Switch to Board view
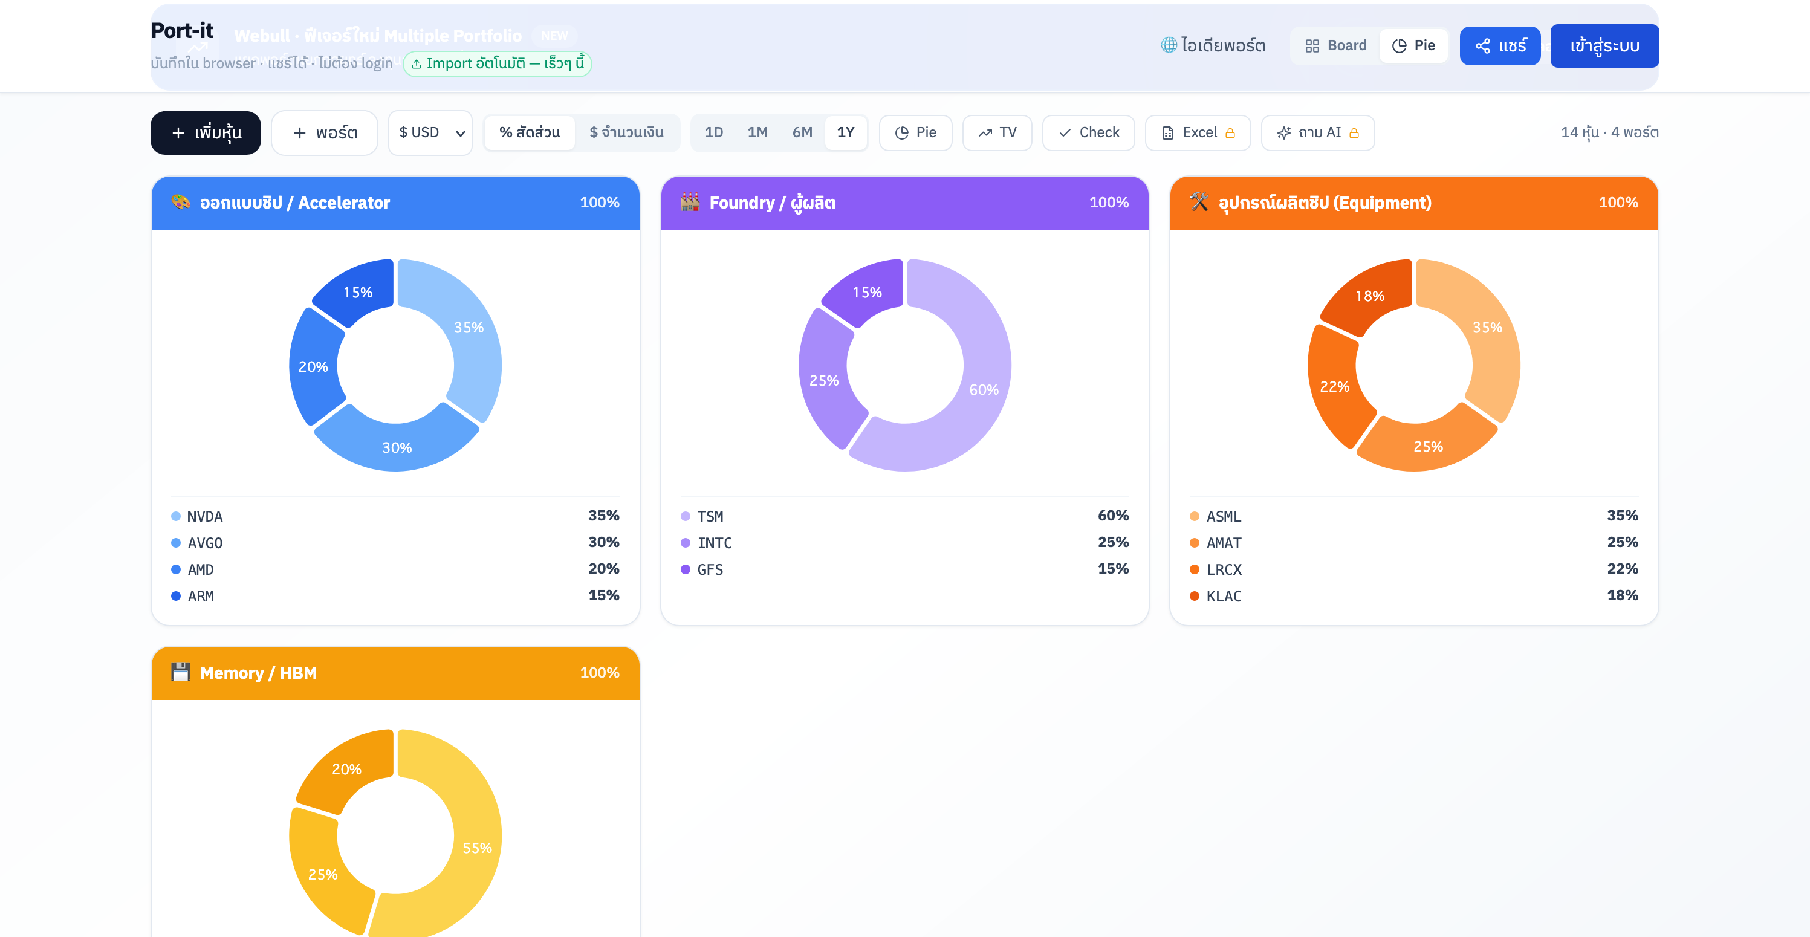 (1335, 46)
